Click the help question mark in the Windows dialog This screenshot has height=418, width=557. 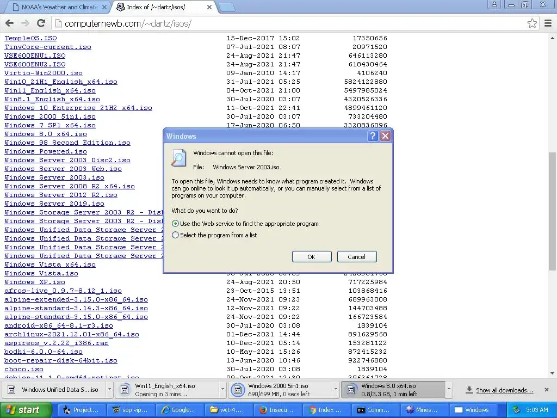[372, 136]
